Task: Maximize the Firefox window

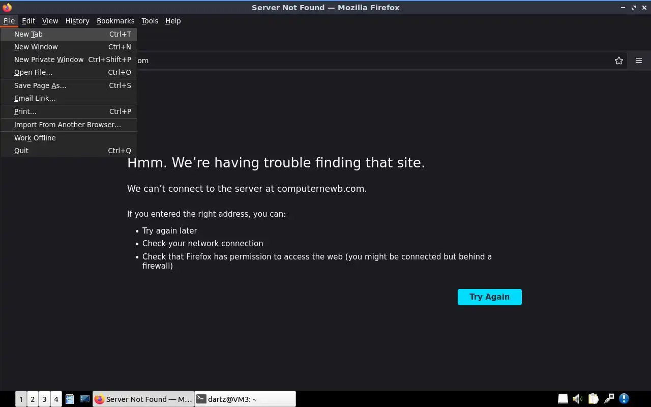Action: pyautogui.click(x=634, y=8)
